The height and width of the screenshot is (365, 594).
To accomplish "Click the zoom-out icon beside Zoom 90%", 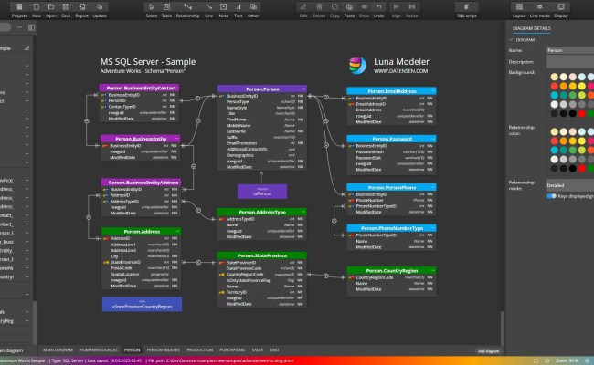I will pyautogui.click(x=547, y=360).
